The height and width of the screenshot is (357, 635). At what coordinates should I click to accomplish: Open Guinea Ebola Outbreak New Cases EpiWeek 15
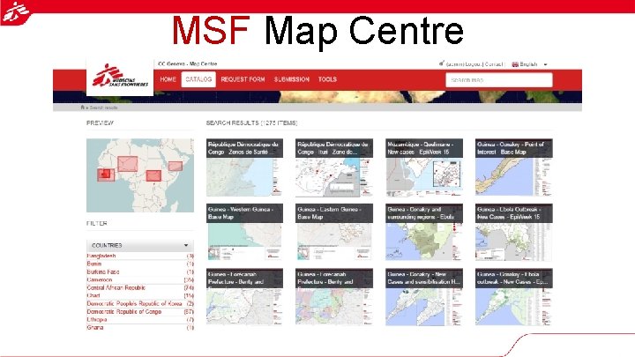514,233
